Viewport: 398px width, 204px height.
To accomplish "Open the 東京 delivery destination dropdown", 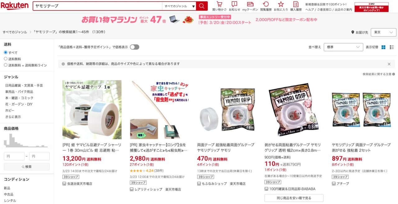I will [x=383, y=32].
